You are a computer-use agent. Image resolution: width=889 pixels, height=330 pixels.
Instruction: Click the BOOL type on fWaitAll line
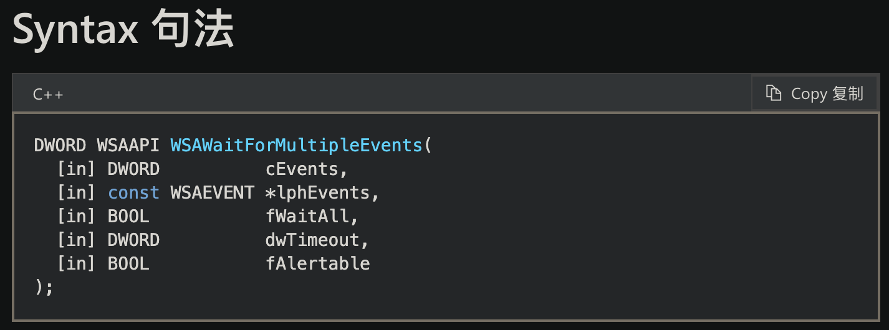pos(128,217)
